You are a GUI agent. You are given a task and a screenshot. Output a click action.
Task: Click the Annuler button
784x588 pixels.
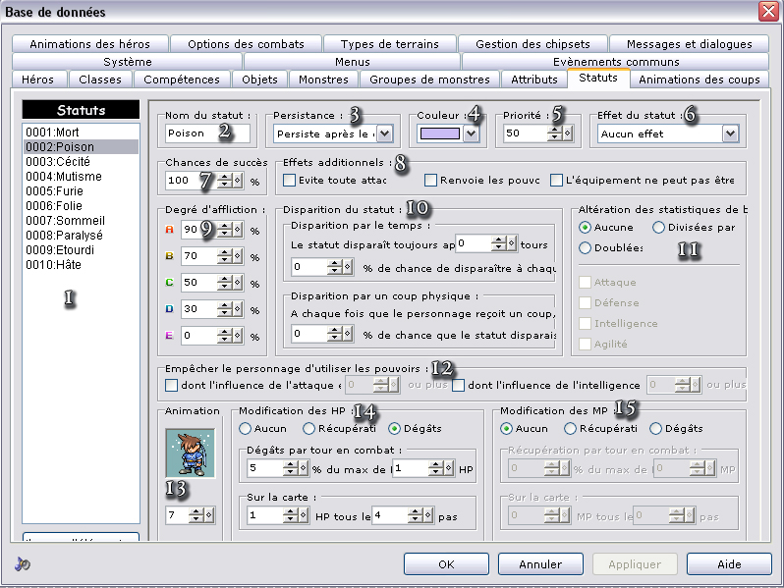[x=539, y=564]
